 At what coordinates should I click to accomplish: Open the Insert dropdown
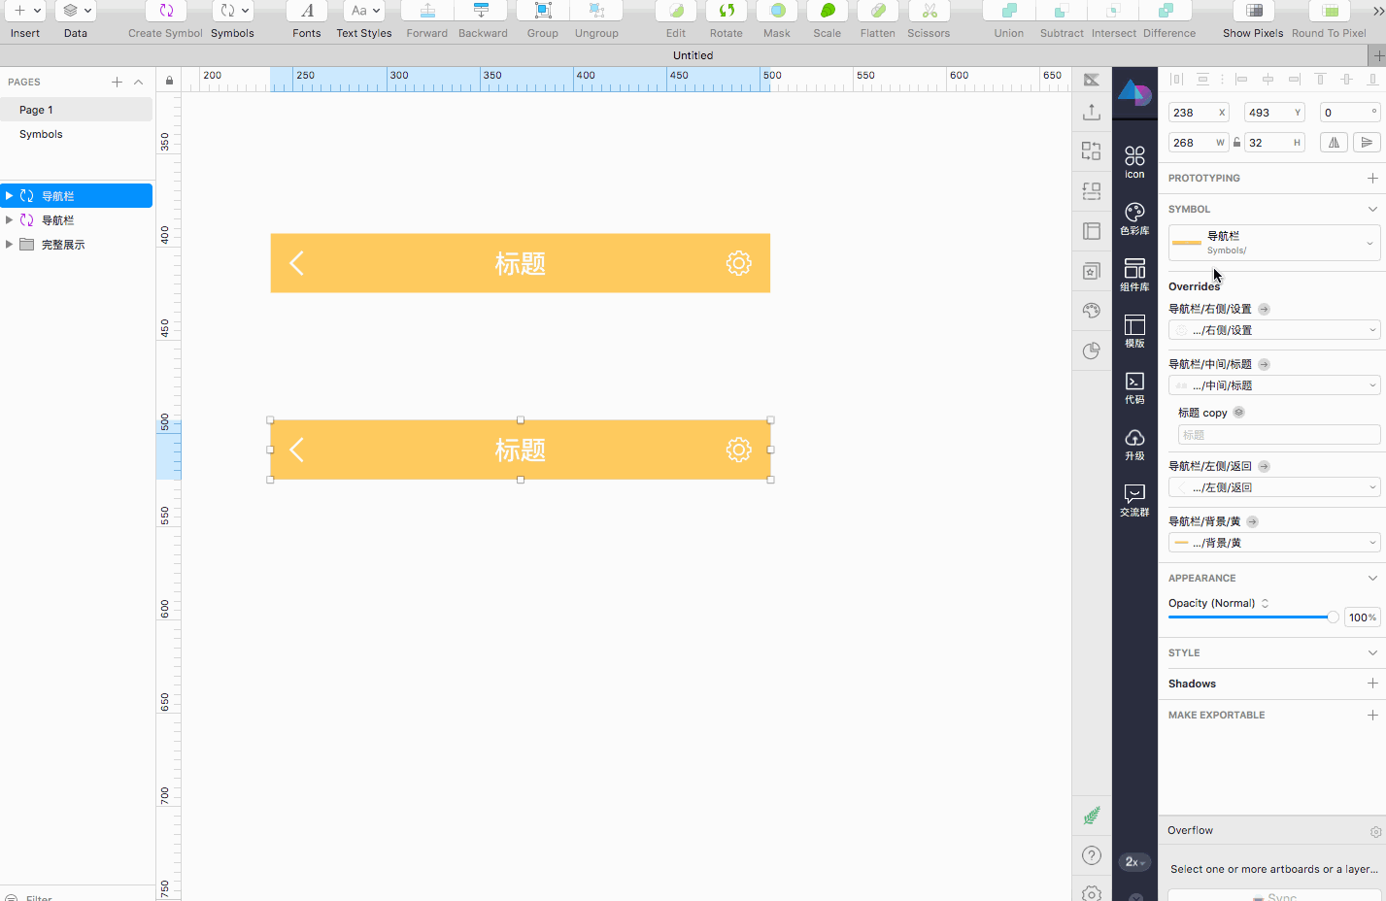point(25,11)
